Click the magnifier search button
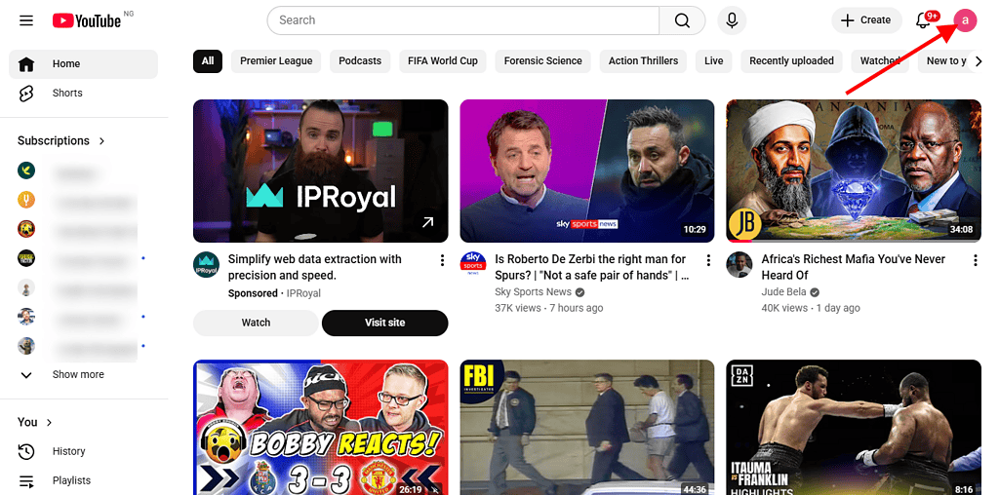Screen dimensions: 999x495 point(682,20)
